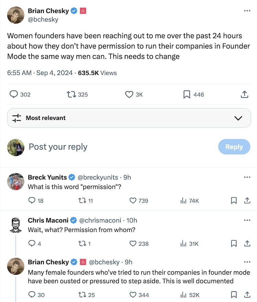Repost Chris Maconi's reply
The height and width of the screenshot is (302, 257).
pyautogui.click(x=83, y=244)
